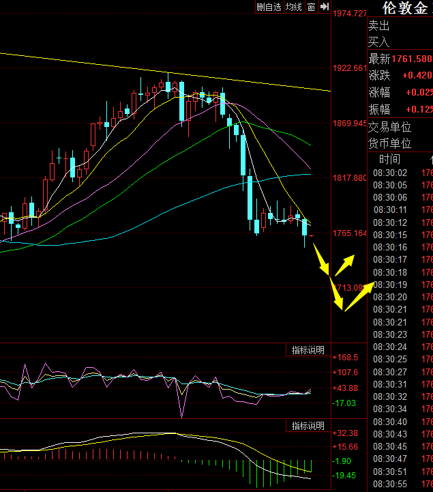Click the -19.45 MACD scale value
433x492 pixels.
pos(344,476)
